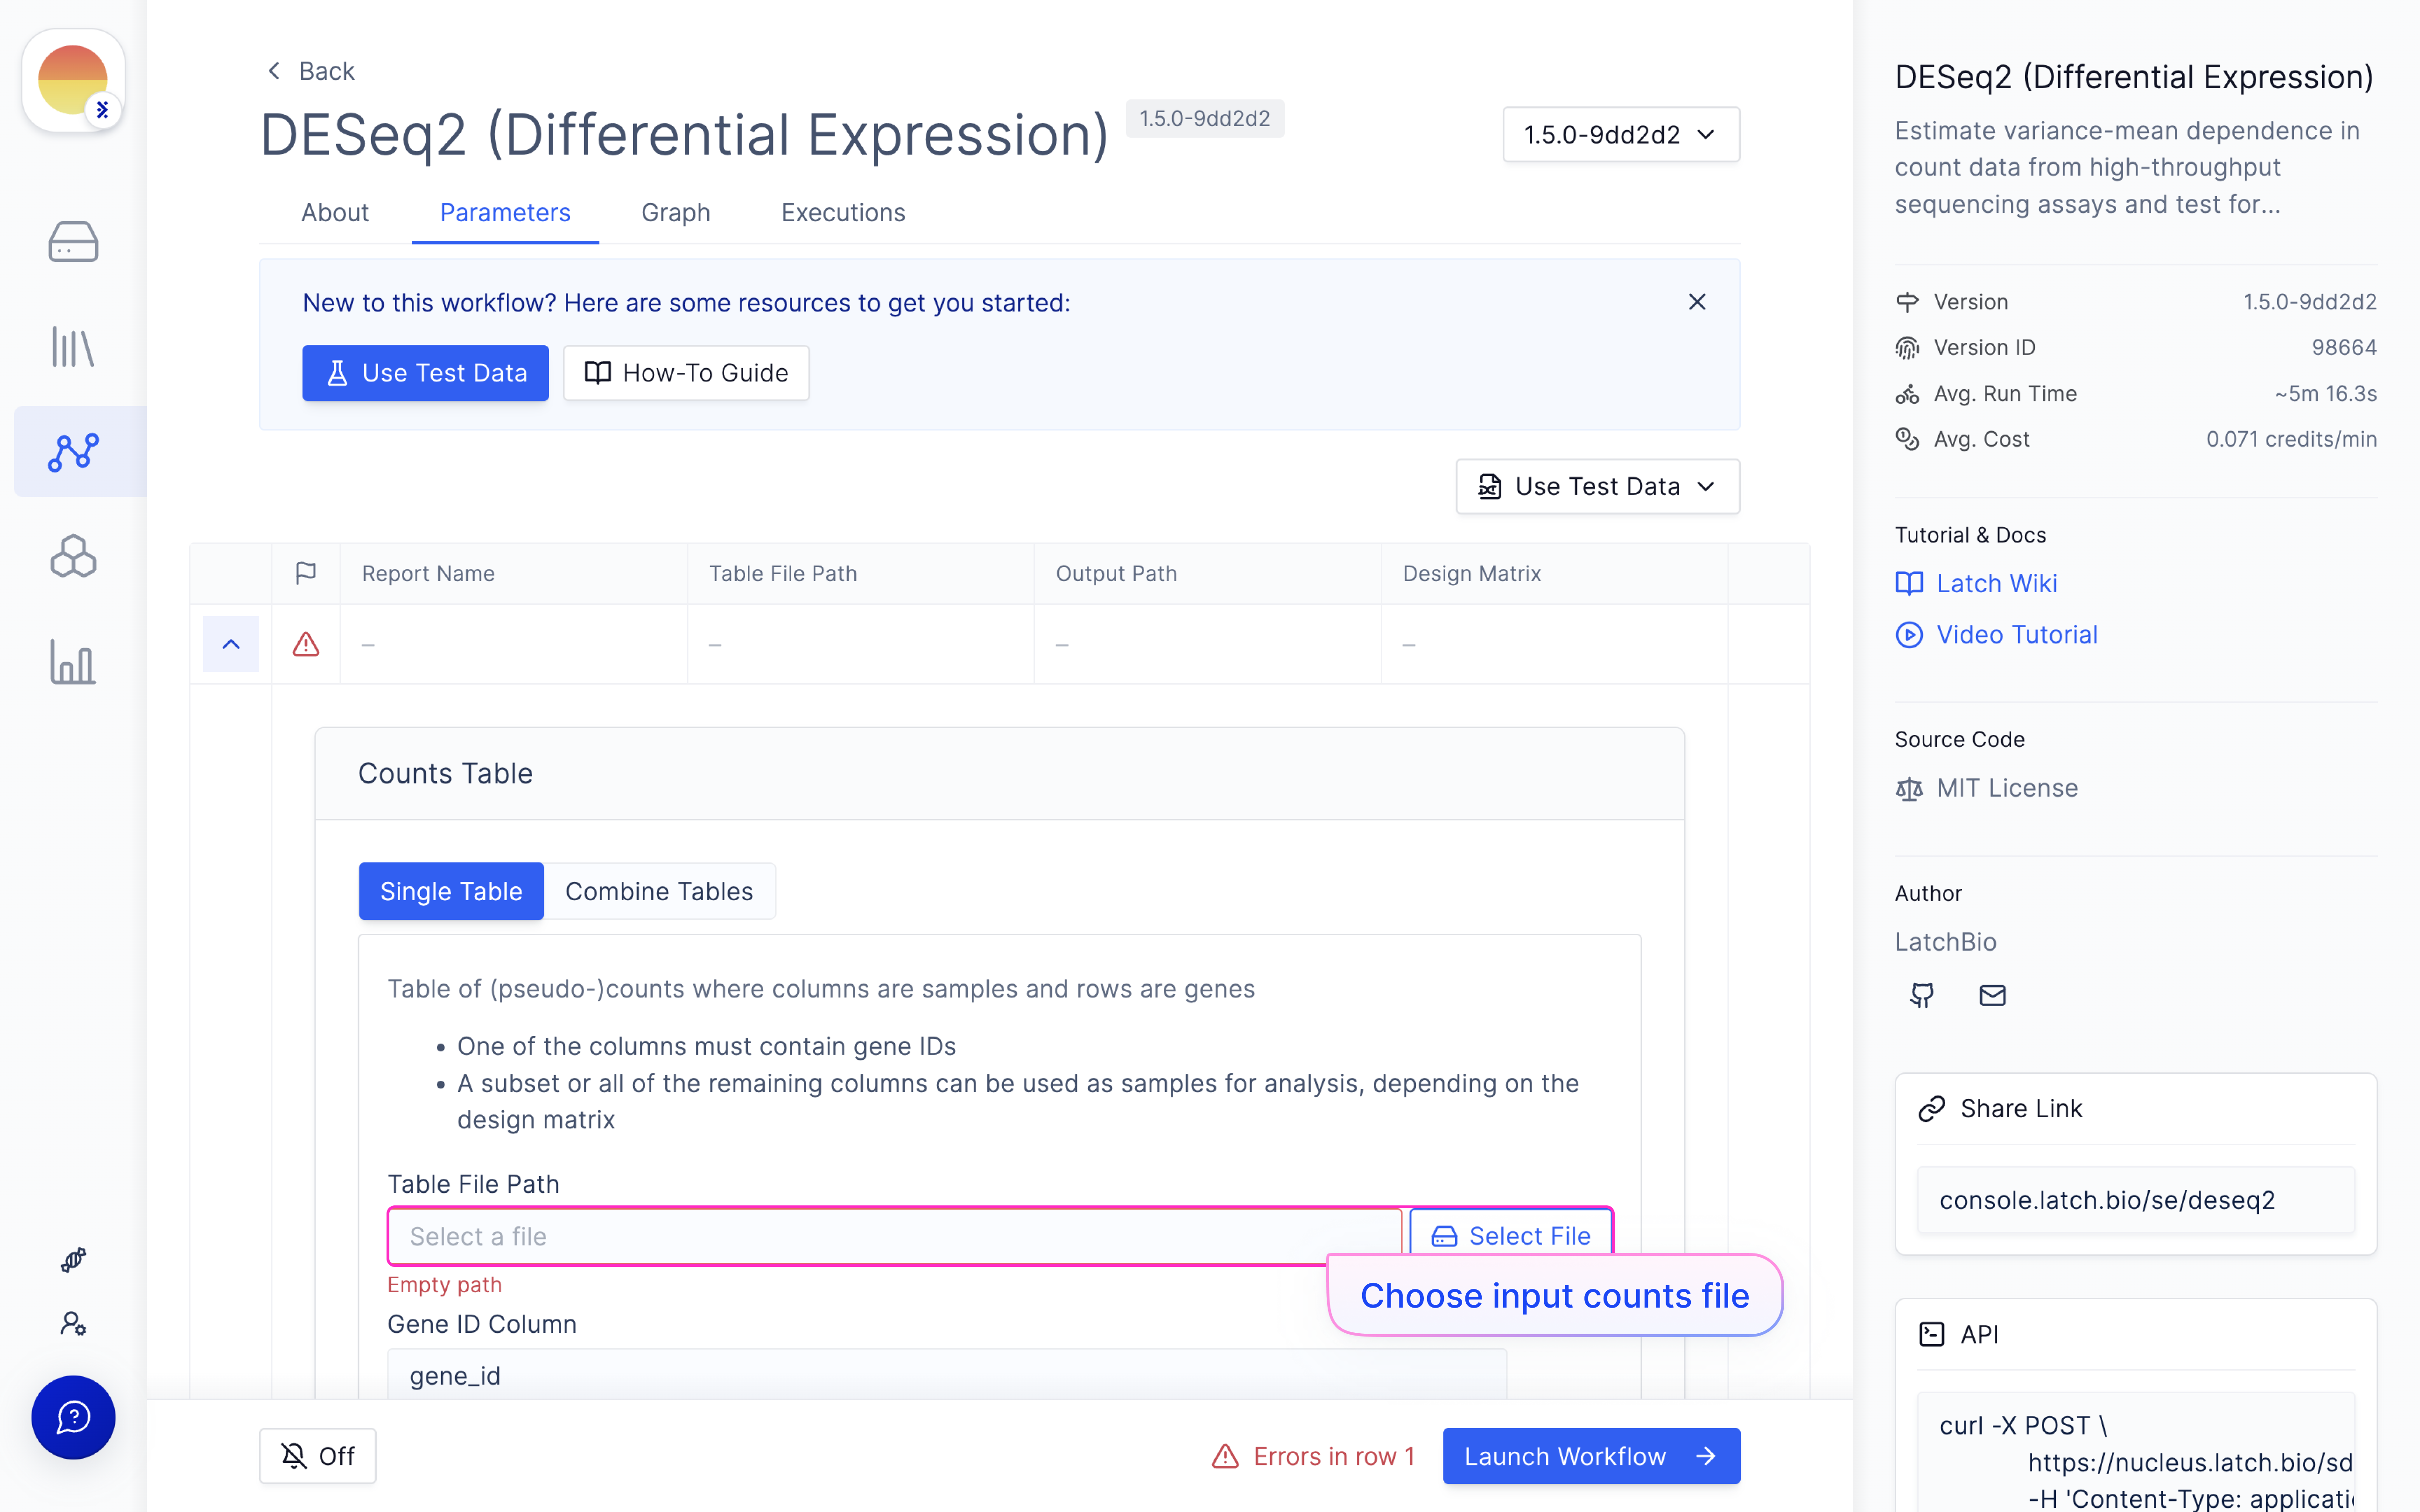
Task: Click the DNA strand icon in sidebar
Action: point(73,1260)
